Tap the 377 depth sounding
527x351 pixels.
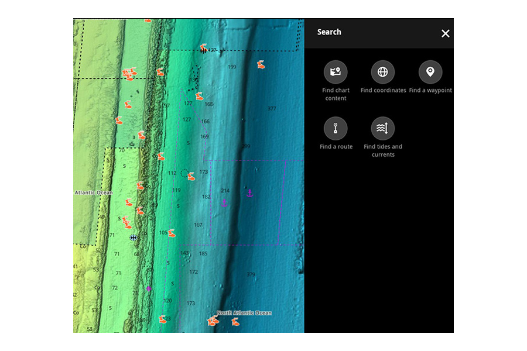272,109
